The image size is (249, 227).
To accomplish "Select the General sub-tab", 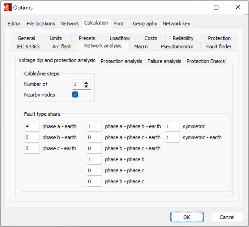I will point(26,38).
